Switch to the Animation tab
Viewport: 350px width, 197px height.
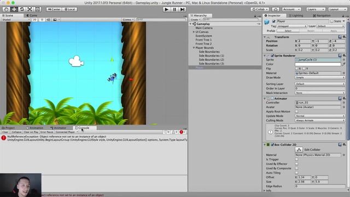pos(34,128)
